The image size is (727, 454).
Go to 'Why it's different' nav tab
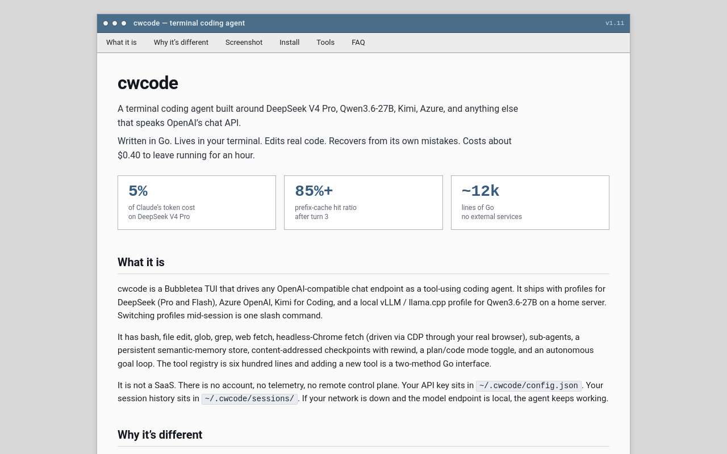[x=181, y=43]
